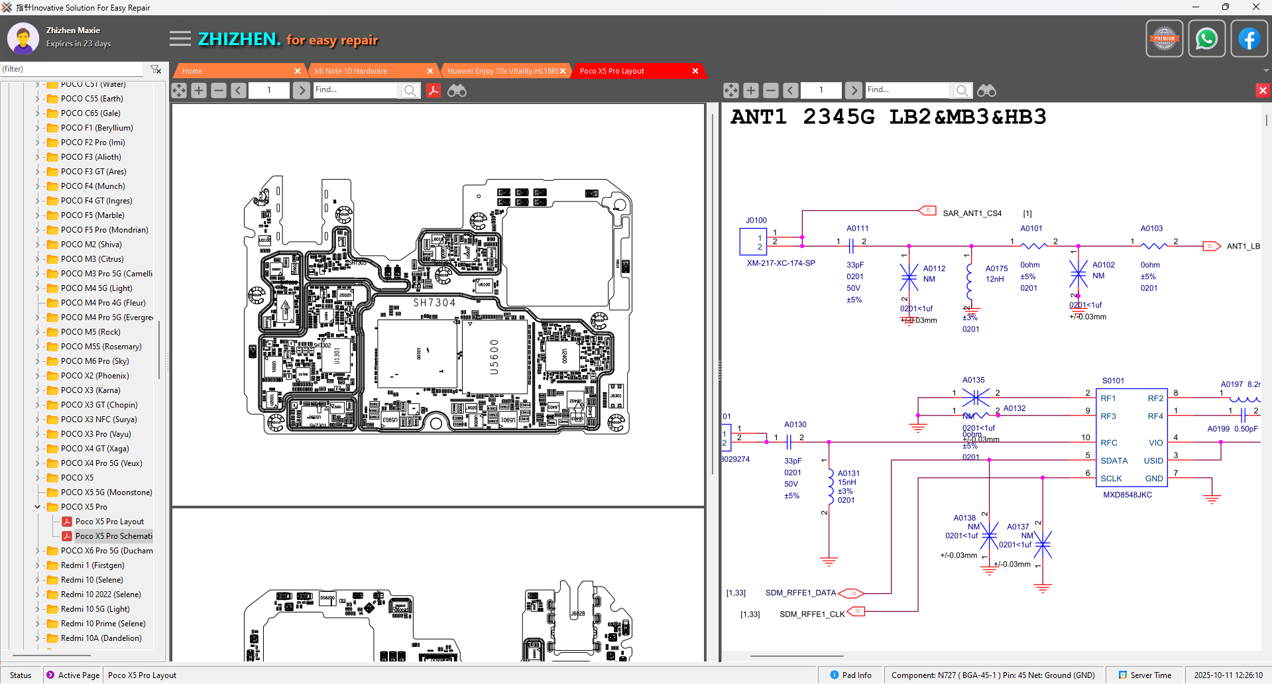The width and height of the screenshot is (1272, 684).
Task: Collapse the POCO X5 Pro folder
Action: click(x=38, y=507)
